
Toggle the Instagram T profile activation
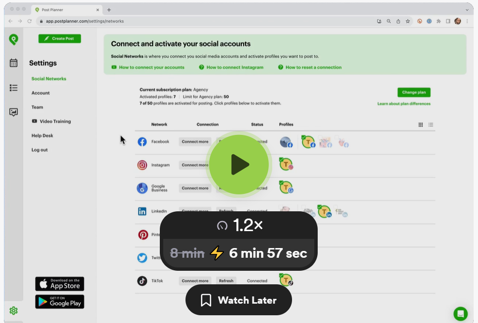[x=286, y=164]
